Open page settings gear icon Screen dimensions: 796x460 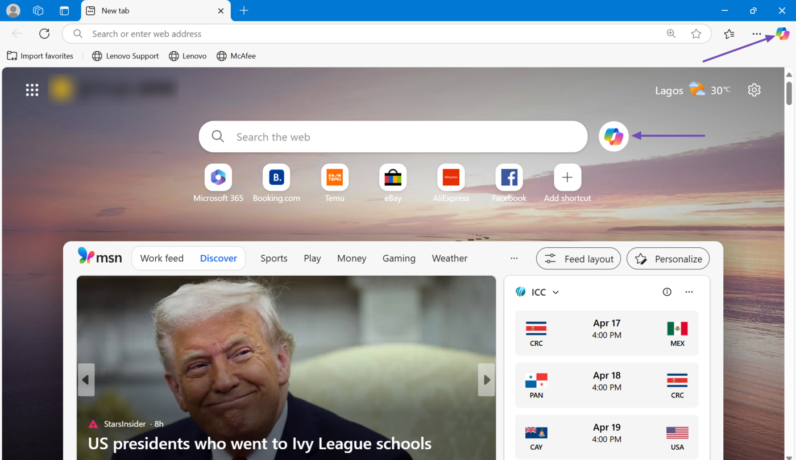754,90
